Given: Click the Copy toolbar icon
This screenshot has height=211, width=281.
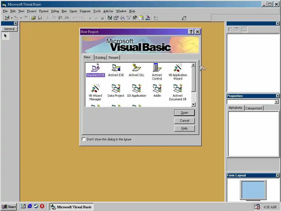Looking at the screenshot, I should click(54, 18).
